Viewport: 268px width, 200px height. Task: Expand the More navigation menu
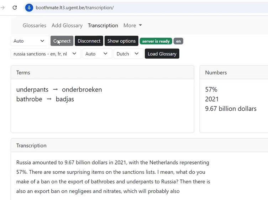pyautogui.click(x=132, y=26)
